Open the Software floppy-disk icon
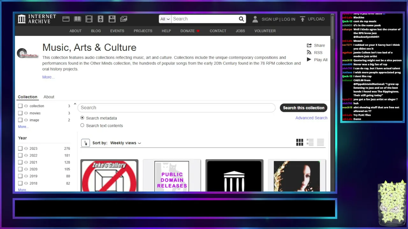408x229 pixels. tap(112, 19)
